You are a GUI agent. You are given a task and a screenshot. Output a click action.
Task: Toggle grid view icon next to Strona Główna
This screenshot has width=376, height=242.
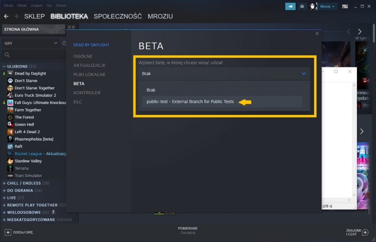pyautogui.click(x=71, y=27)
